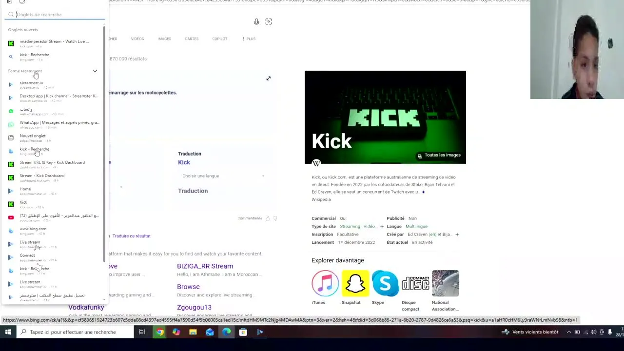Click the Toutes les images button
Image resolution: width=624 pixels, height=351 pixels.
tap(439, 156)
